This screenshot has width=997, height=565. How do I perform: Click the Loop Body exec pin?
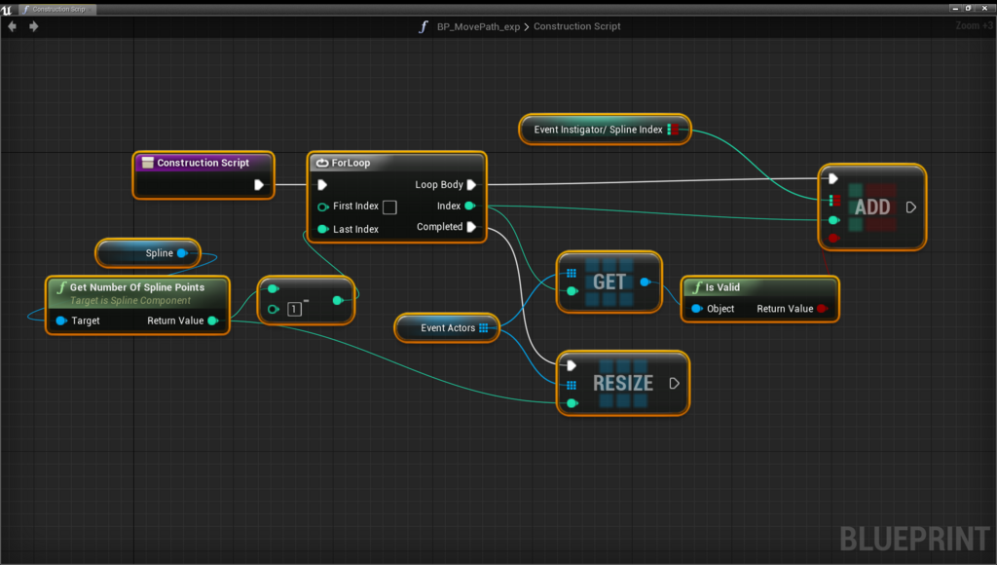(471, 184)
